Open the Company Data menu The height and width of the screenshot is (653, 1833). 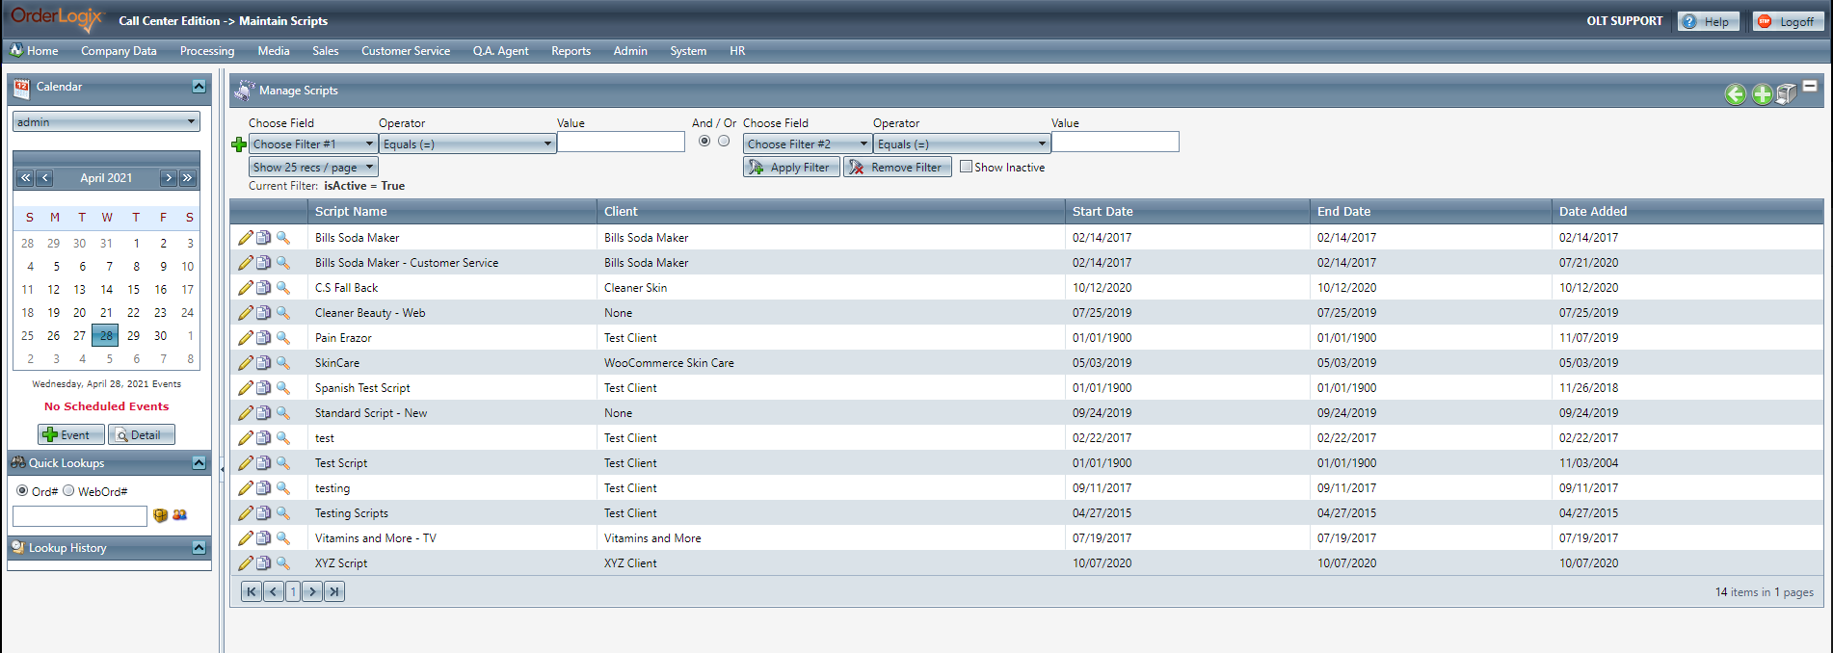coord(119,51)
